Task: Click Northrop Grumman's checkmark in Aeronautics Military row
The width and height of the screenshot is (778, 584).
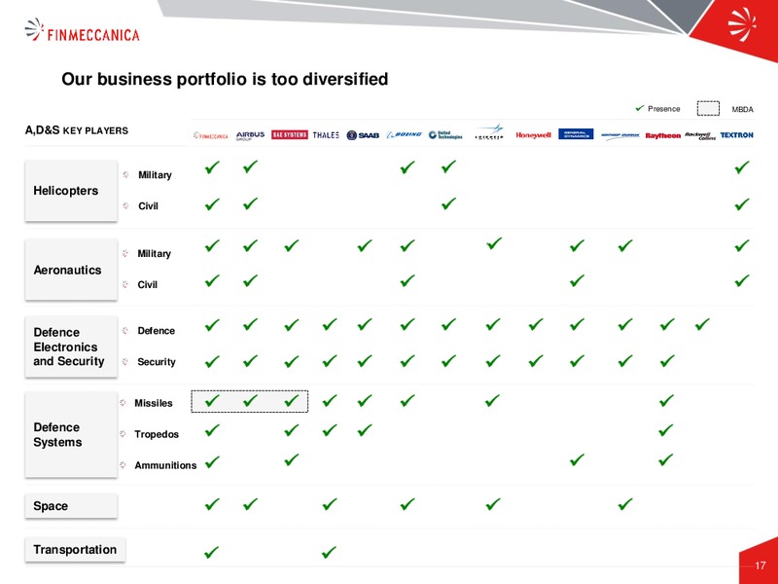Action: 625,245
